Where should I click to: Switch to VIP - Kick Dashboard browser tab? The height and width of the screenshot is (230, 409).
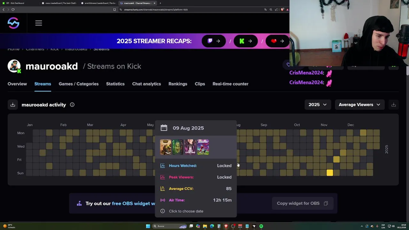tap(19, 3)
